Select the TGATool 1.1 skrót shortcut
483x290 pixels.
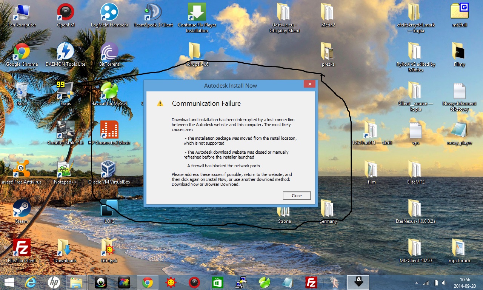pos(372,134)
